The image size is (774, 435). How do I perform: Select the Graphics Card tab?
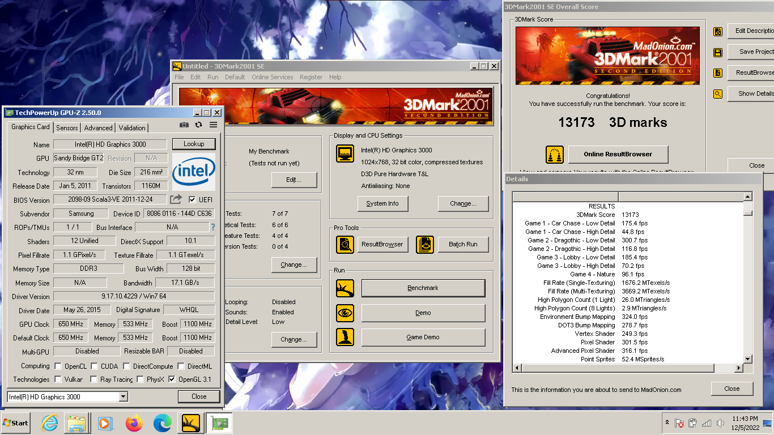click(x=31, y=127)
